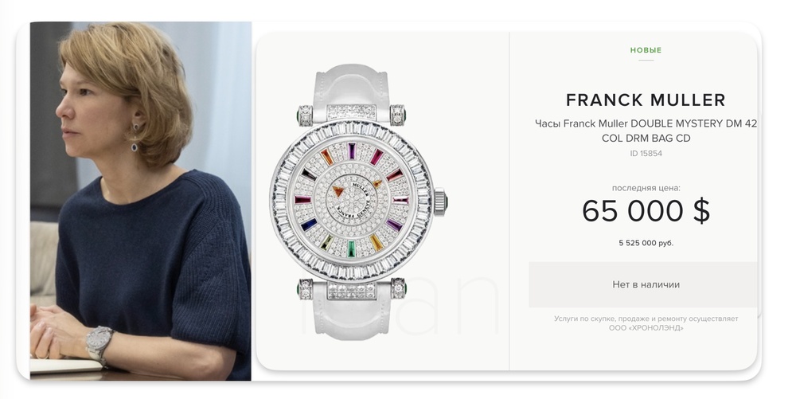Click the Franck Muller watch product image
Viewport: 796px width, 399px height.
358,201
